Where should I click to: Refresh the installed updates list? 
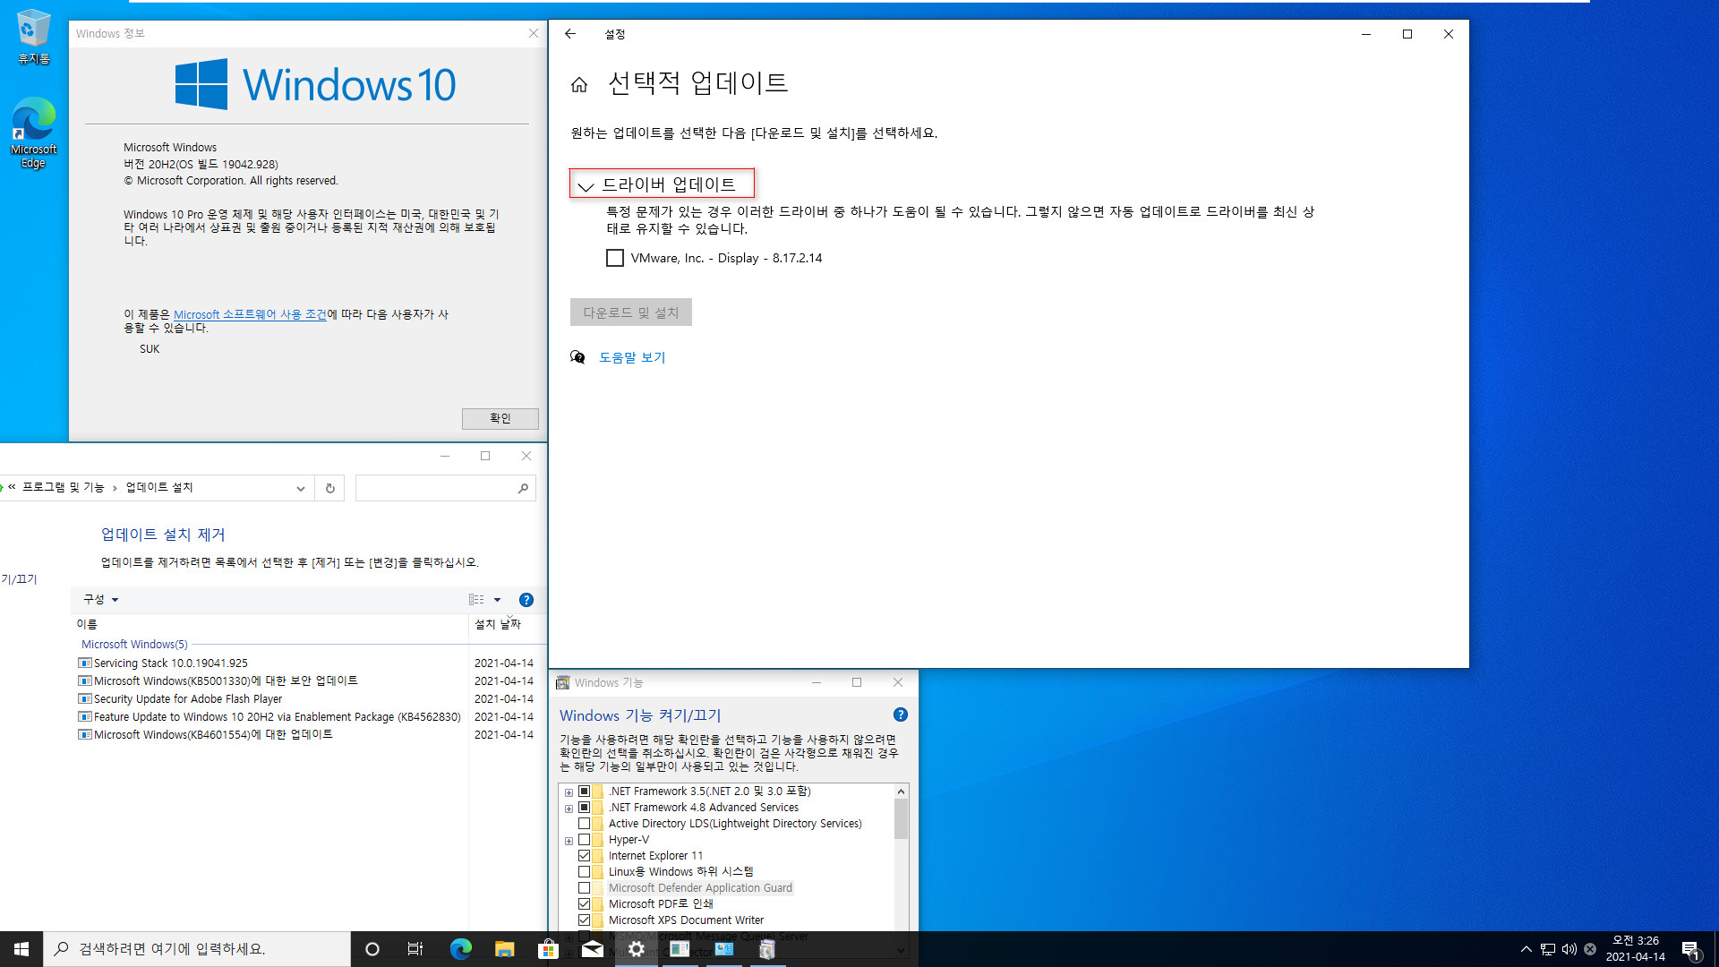(x=329, y=488)
